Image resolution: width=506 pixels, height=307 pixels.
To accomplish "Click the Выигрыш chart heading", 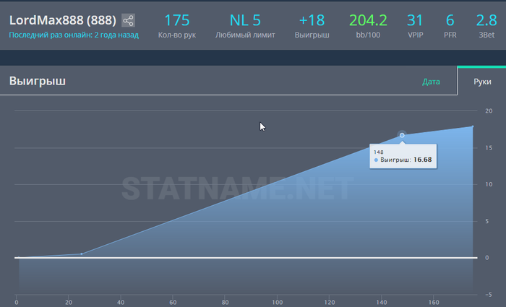I will click(38, 81).
